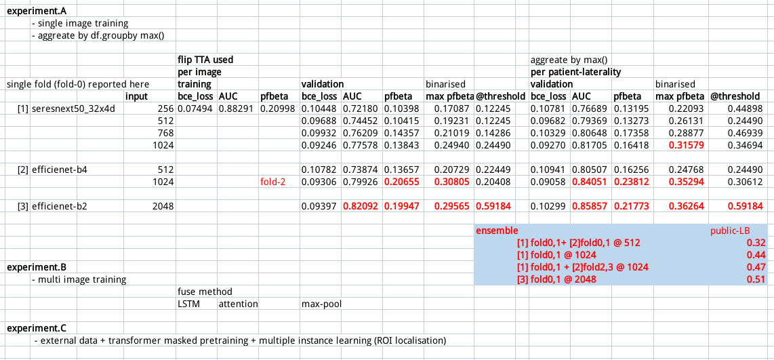This screenshot has height=360, width=774.
Task: Select the 'training' header cell
Action: tap(194, 84)
